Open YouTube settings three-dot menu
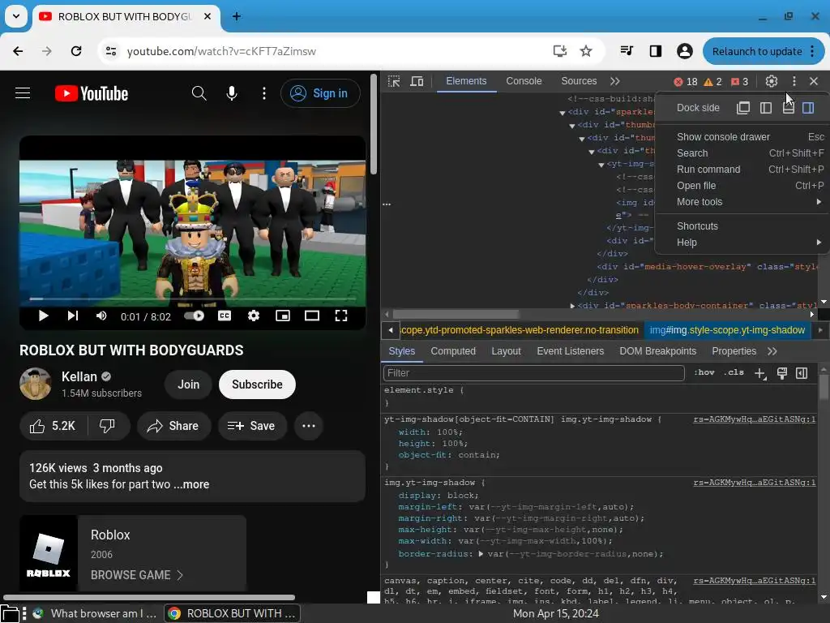The width and height of the screenshot is (830, 623). 264,93
